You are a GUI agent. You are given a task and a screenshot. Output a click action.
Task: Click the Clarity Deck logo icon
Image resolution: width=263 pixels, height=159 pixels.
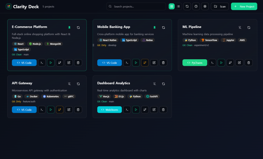point(9,6)
